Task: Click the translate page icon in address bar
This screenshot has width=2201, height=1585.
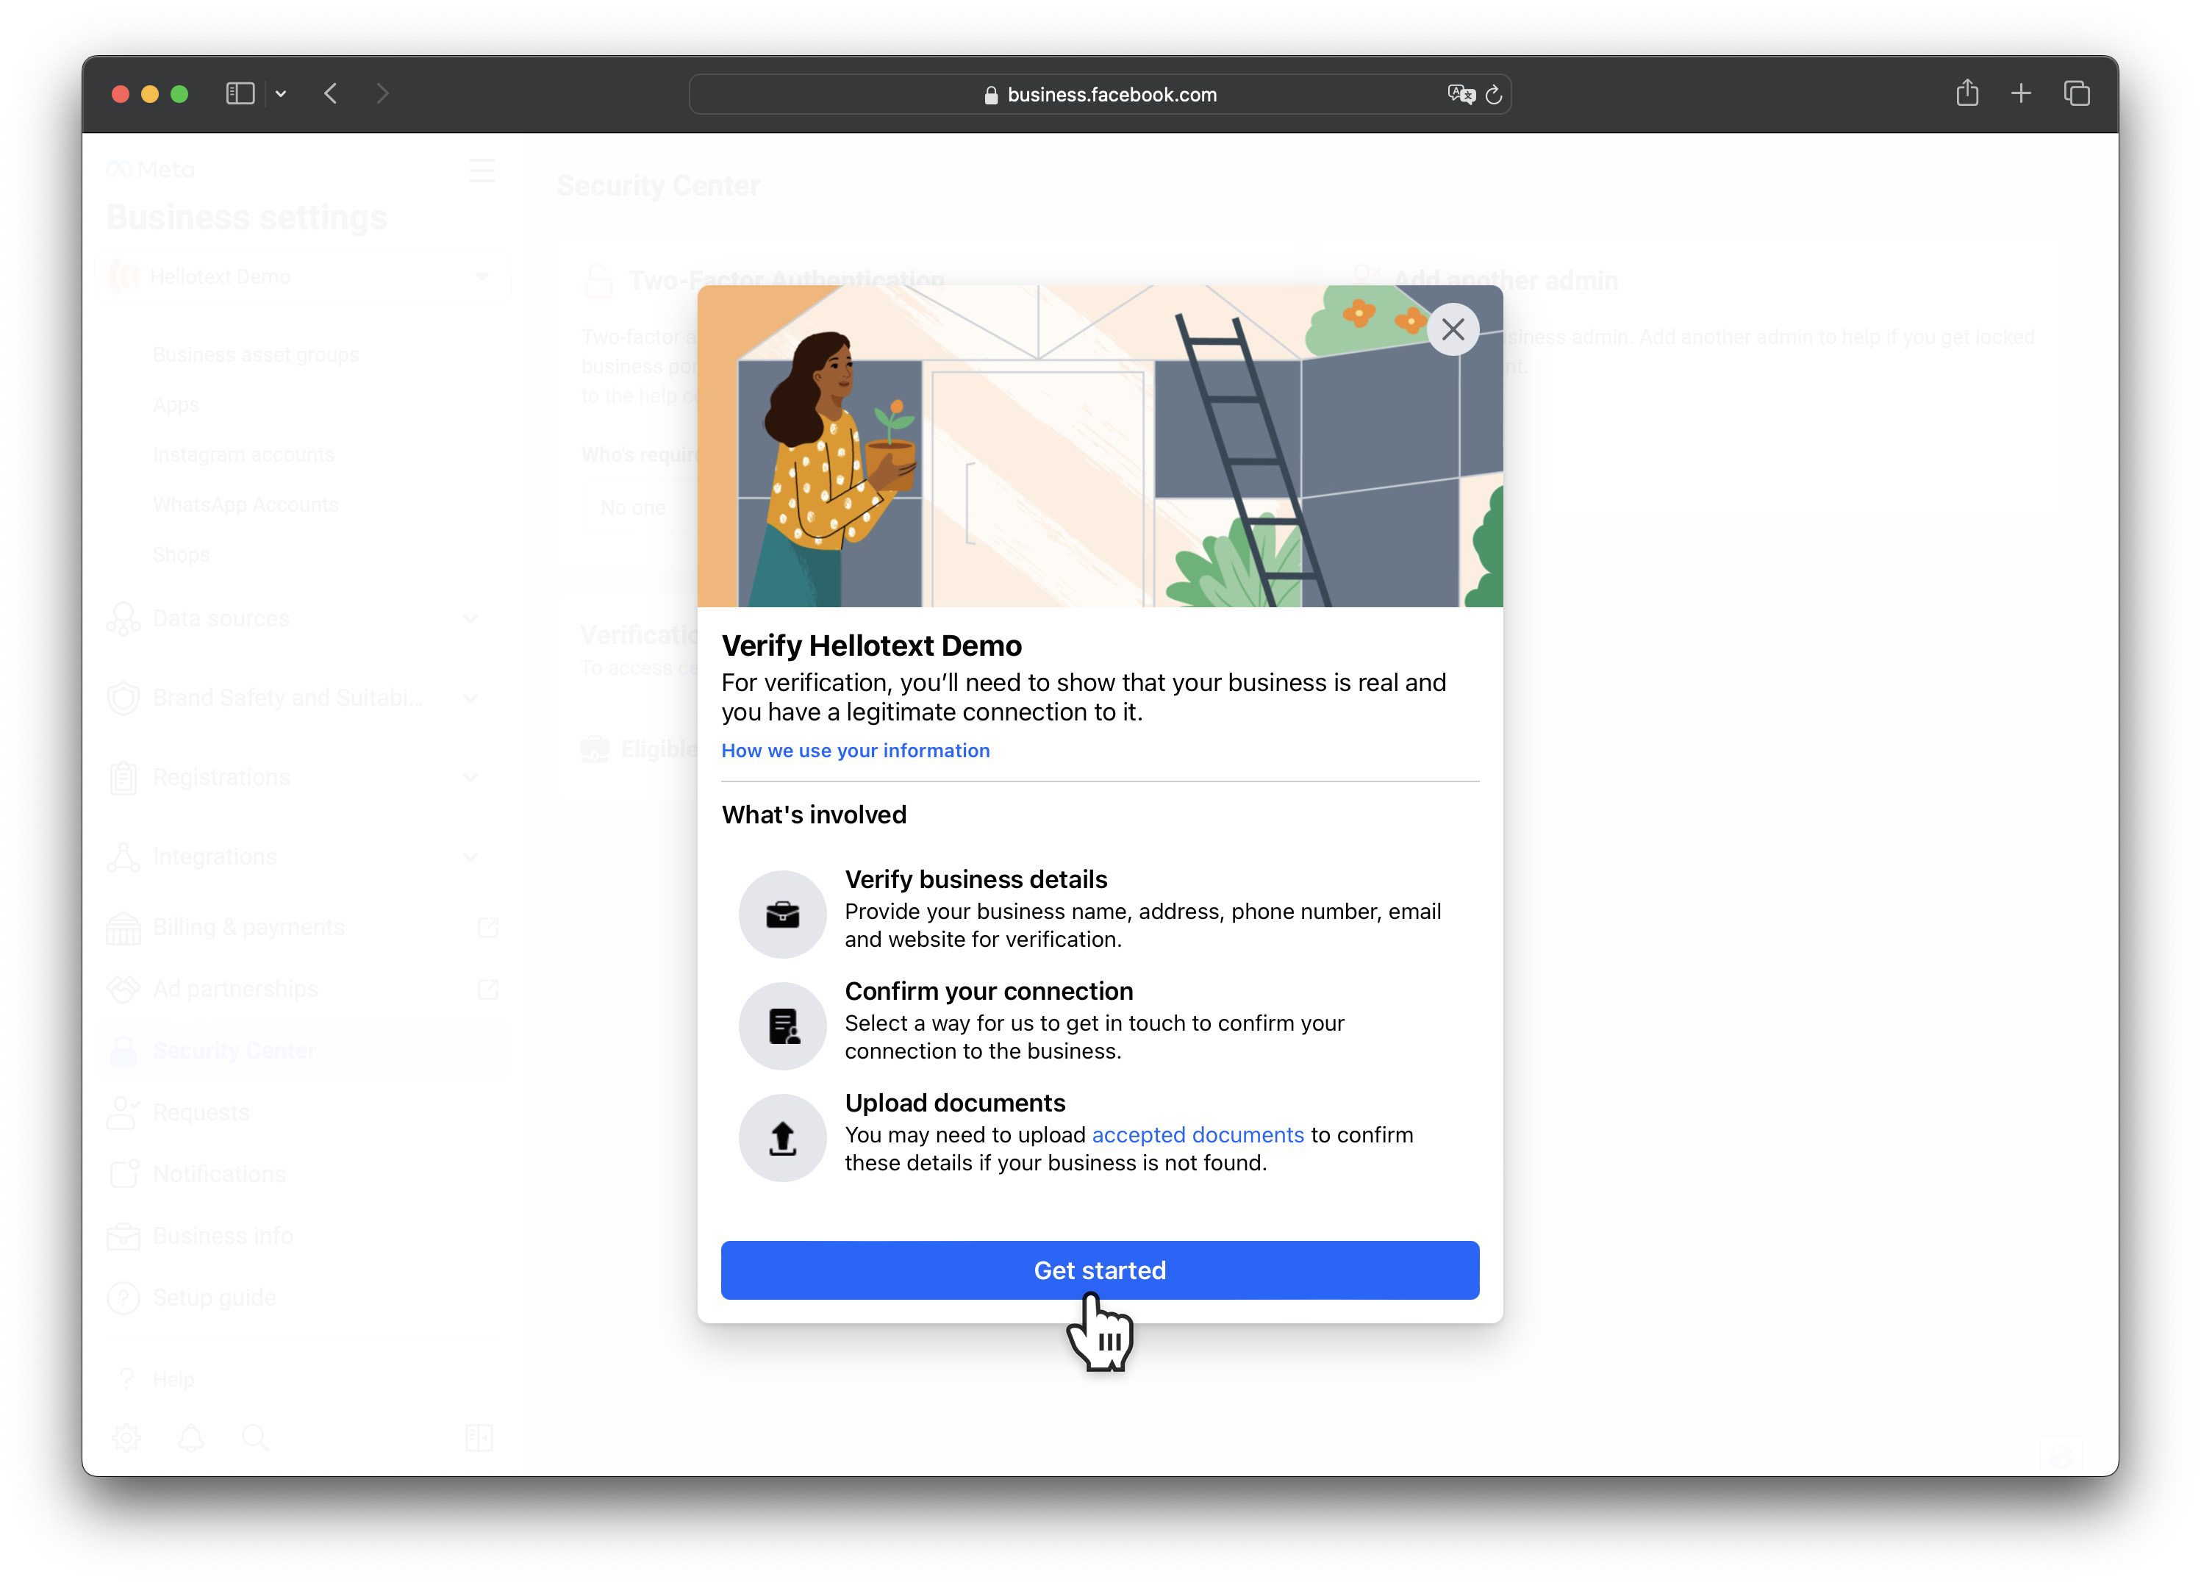Action: pyautogui.click(x=1461, y=94)
